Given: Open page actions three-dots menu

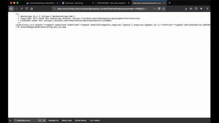Looking at the screenshot, I should [155, 9].
